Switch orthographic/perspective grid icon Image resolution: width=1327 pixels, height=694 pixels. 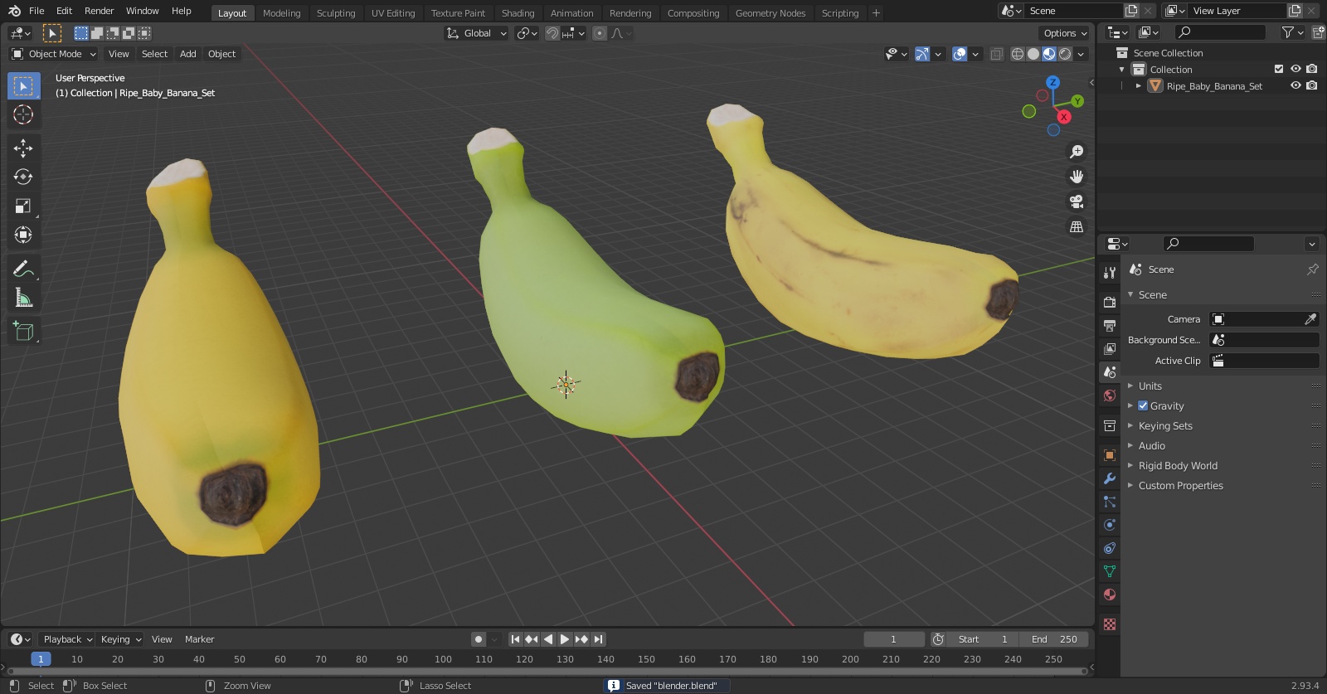click(x=1077, y=226)
